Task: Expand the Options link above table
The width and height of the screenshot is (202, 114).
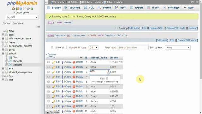Action: 52,54
